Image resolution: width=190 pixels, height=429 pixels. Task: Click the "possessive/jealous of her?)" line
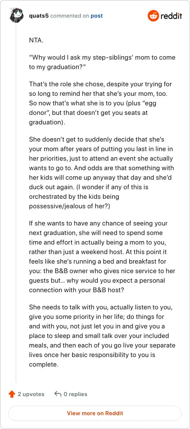[x=69, y=206]
